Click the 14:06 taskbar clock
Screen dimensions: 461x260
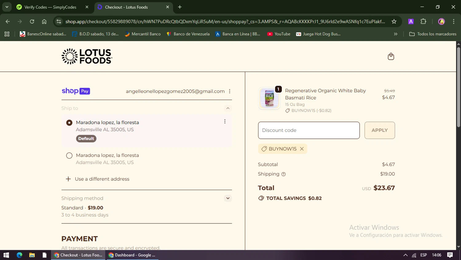coord(436,255)
